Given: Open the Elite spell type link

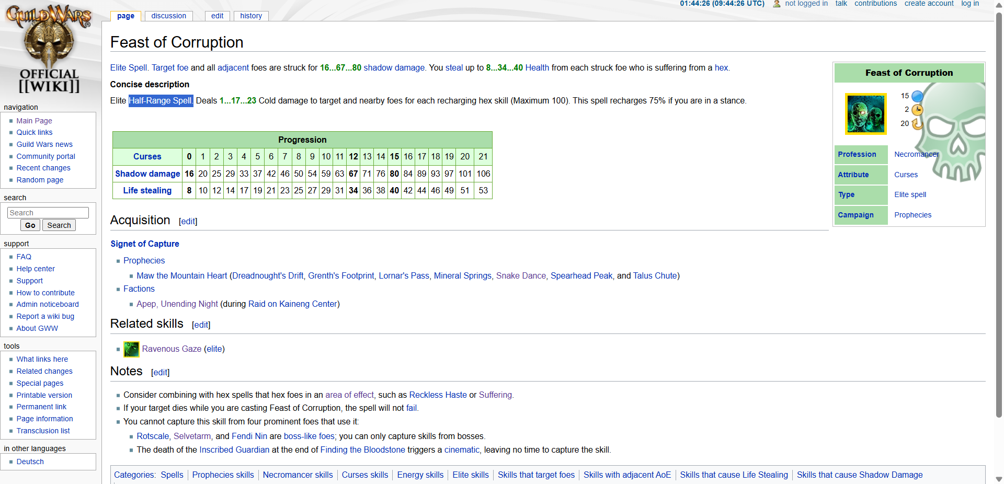Looking at the screenshot, I should 910,194.
